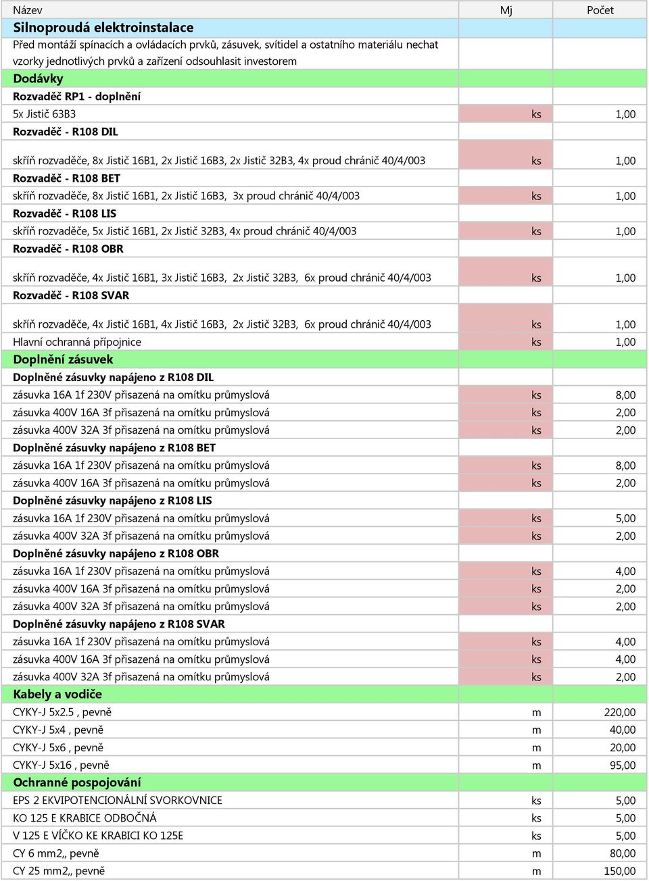This screenshot has width=649, height=881.
Task: Select the Rozvaděč - R108 BET row
Action: (x=324, y=178)
